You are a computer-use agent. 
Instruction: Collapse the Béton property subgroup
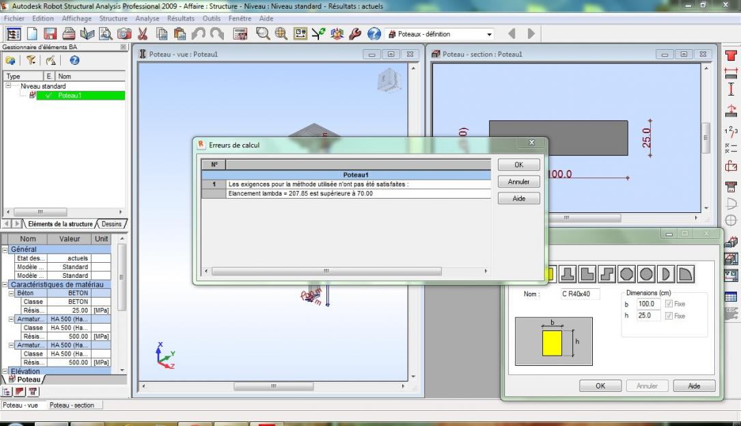12,294
